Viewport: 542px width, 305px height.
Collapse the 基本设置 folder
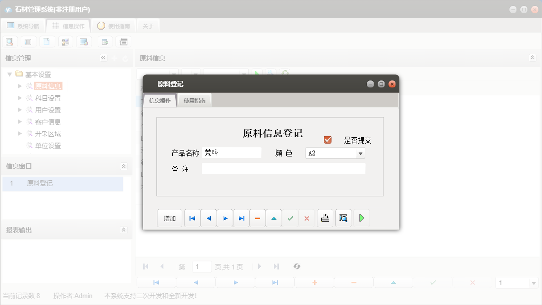tap(10, 74)
